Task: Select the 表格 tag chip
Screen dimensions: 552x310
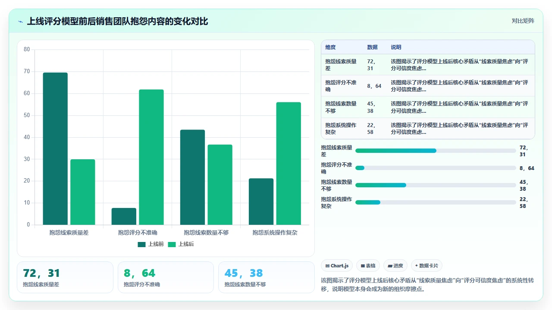Action: click(368, 266)
